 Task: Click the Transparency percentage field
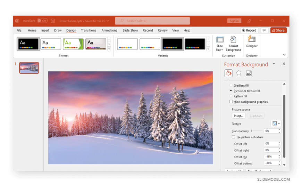pos(271,131)
